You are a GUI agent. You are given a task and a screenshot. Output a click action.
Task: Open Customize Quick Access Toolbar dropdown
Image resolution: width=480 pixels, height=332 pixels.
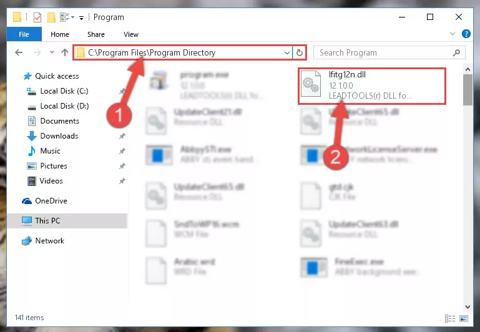click(x=81, y=17)
